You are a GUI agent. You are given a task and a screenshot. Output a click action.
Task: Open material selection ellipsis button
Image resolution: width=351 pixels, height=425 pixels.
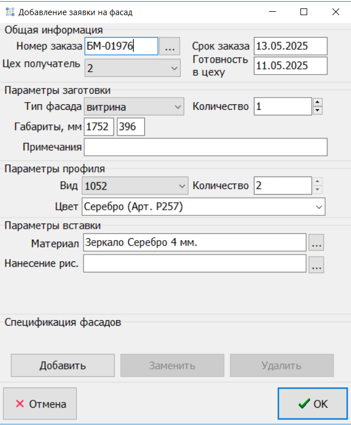tap(317, 243)
